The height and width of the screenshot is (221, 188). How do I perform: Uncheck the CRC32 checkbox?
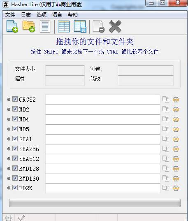point(15,99)
